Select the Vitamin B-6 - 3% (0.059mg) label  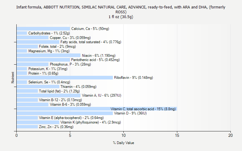click(70, 104)
